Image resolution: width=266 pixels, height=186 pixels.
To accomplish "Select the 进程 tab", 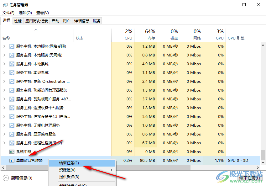I will coord(7,20).
